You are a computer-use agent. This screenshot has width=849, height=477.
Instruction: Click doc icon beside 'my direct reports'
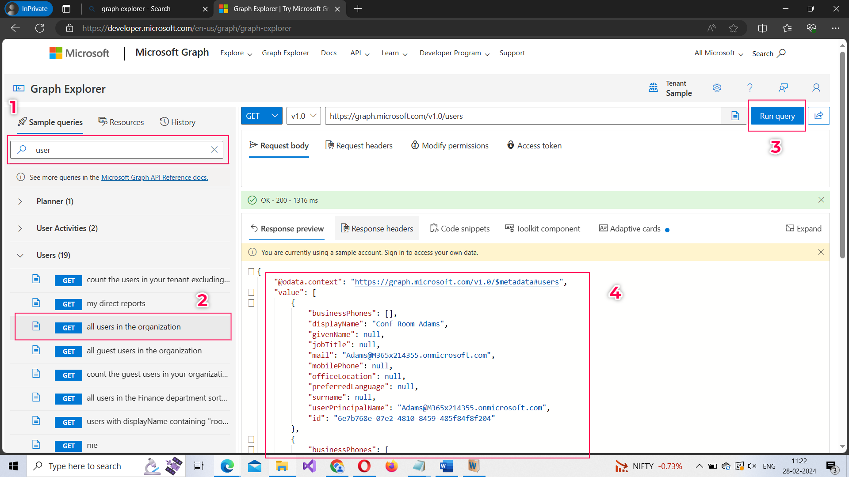[x=36, y=303]
